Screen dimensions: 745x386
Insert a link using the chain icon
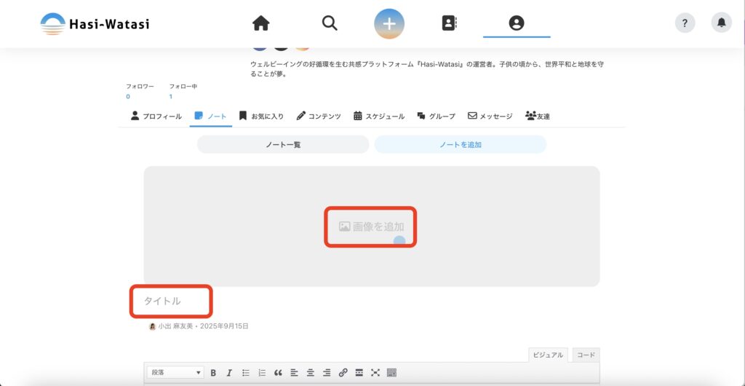343,373
